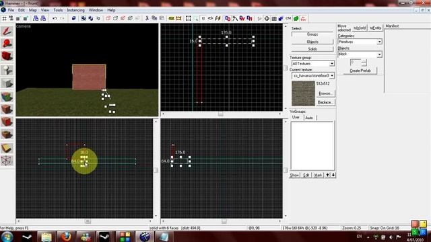Open the Instancing menu

pyautogui.click(x=75, y=10)
